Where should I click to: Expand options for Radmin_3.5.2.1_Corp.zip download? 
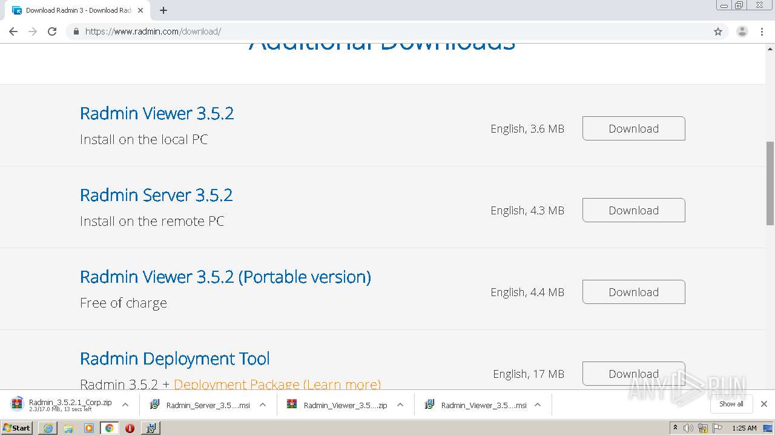[x=125, y=405]
